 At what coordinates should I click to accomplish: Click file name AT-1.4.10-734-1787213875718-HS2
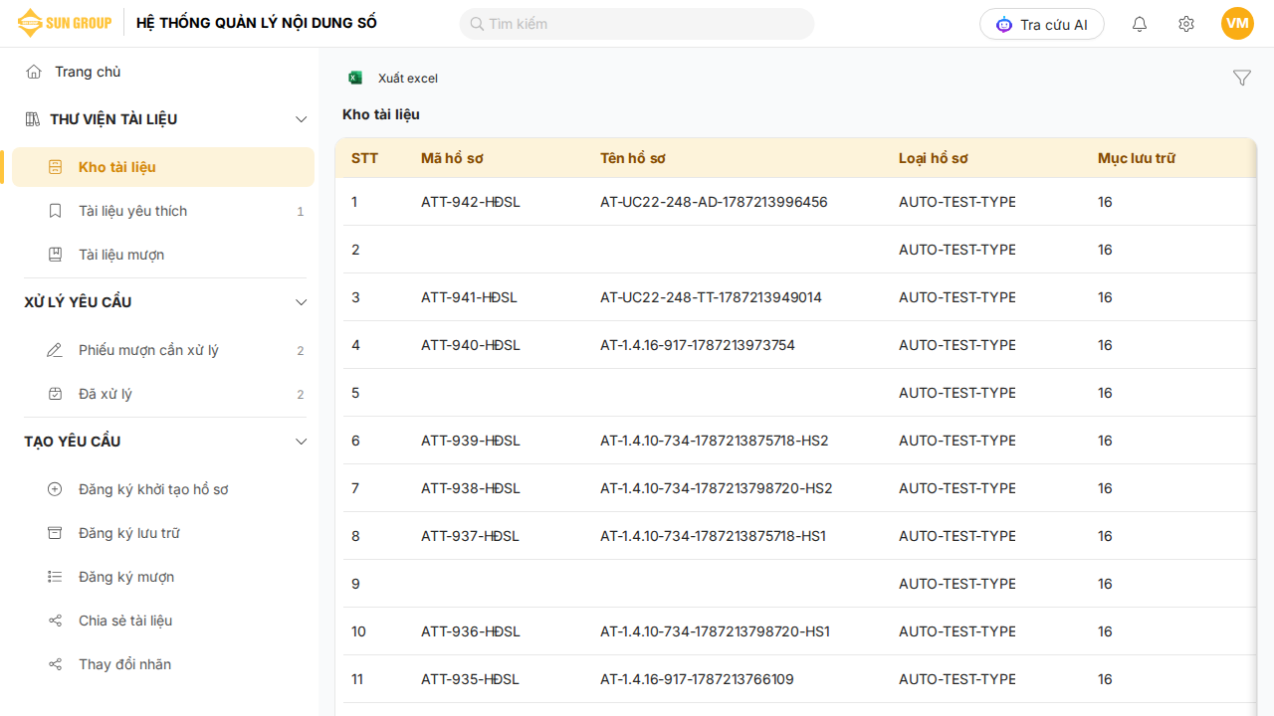point(715,441)
